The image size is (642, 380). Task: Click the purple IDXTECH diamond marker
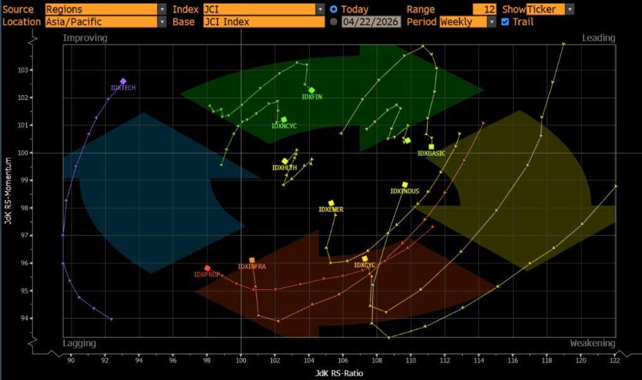coord(123,81)
